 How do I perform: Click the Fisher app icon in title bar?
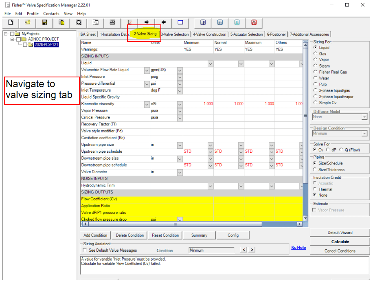point(8,5)
